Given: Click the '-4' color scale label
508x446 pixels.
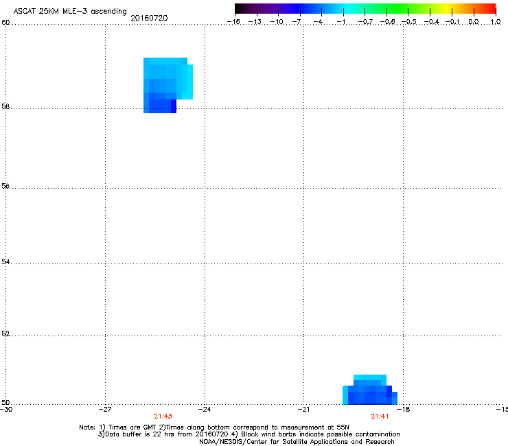Looking at the screenshot, I should point(318,22).
